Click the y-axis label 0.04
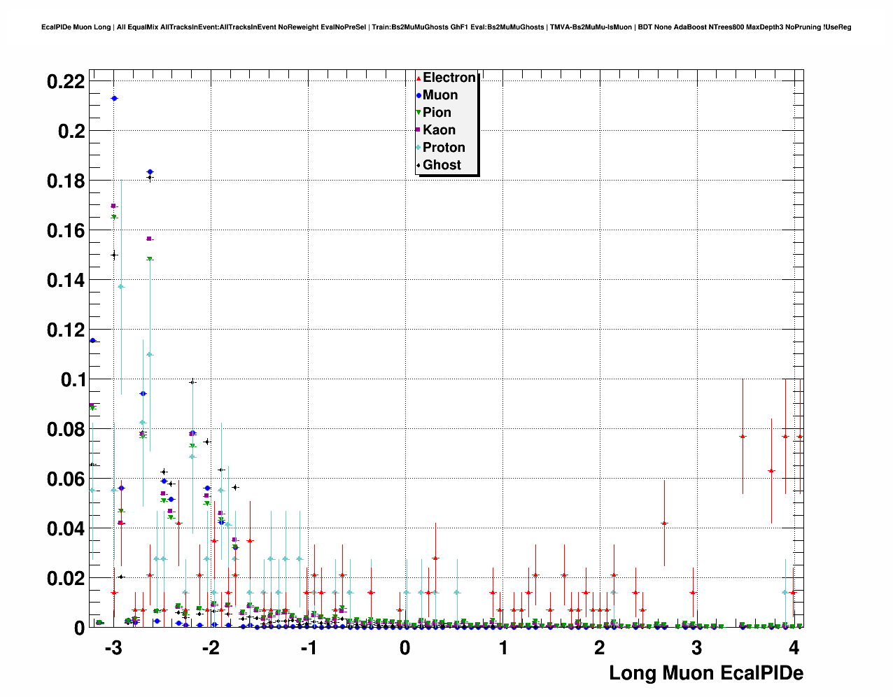Viewport: 893px width, 697px height. tap(66, 529)
